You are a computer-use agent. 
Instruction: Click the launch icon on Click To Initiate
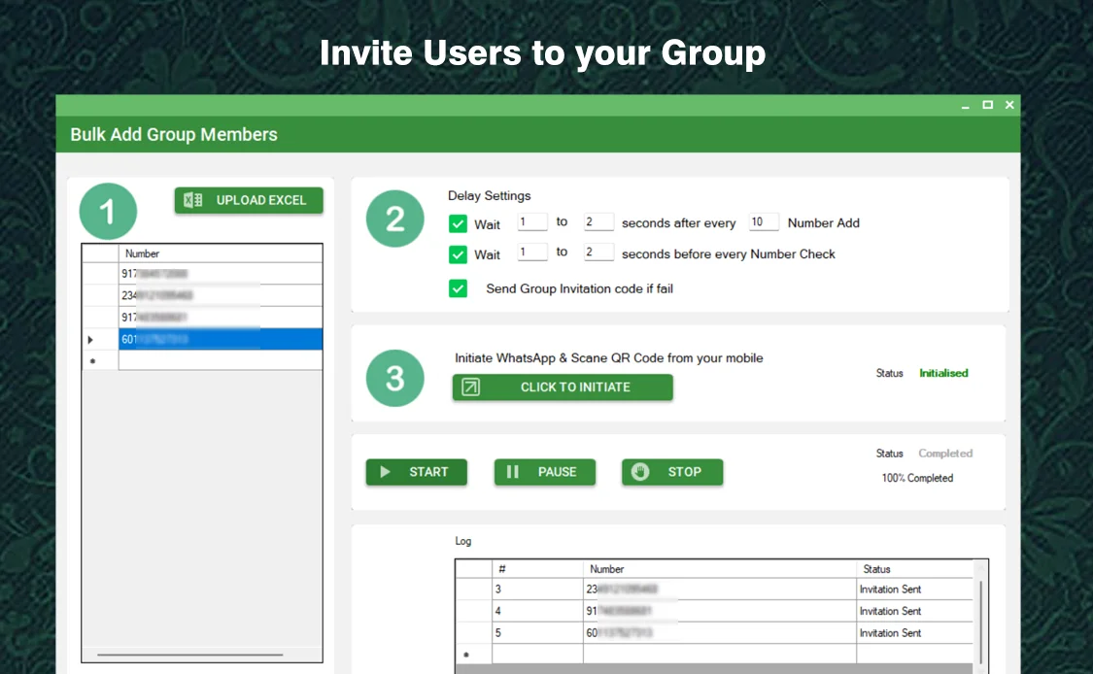[472, 387]
